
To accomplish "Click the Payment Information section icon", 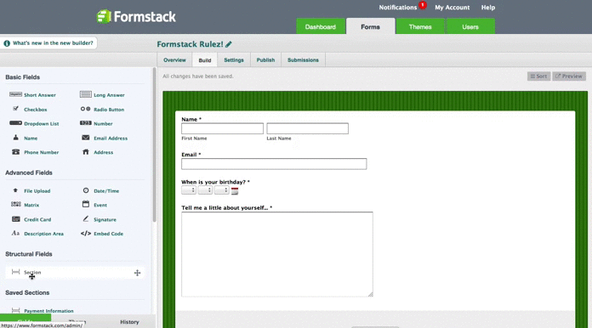I will pyautogui.click(x=15, y=310).
